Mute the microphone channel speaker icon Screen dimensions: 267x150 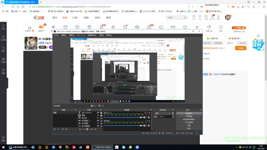145,117
